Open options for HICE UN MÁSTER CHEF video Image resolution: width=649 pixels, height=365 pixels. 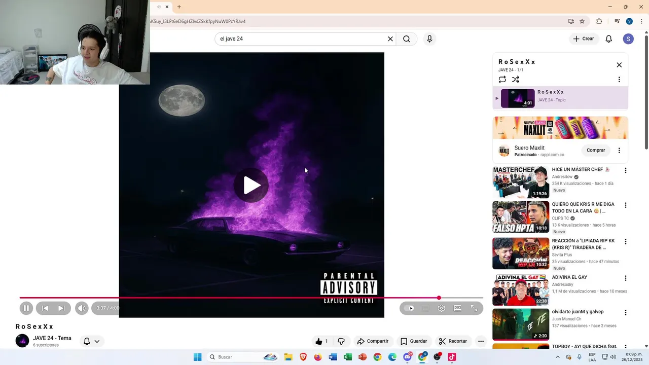point(625,170)
